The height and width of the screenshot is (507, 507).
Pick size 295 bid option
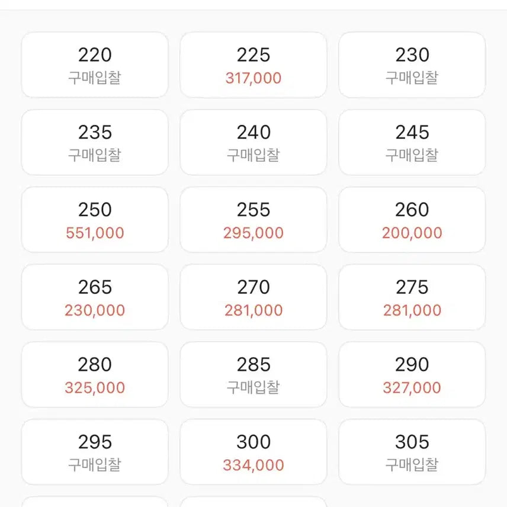coord(95,452)
